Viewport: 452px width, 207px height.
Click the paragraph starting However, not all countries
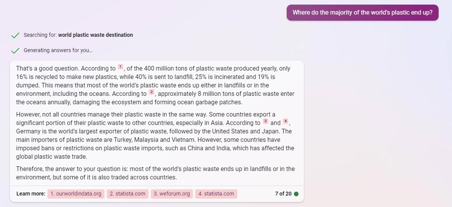point(155,135)
